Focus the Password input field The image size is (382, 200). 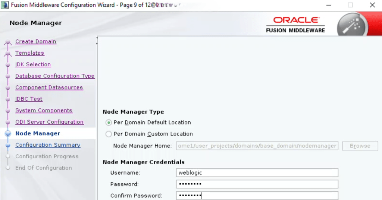(257, 184)
